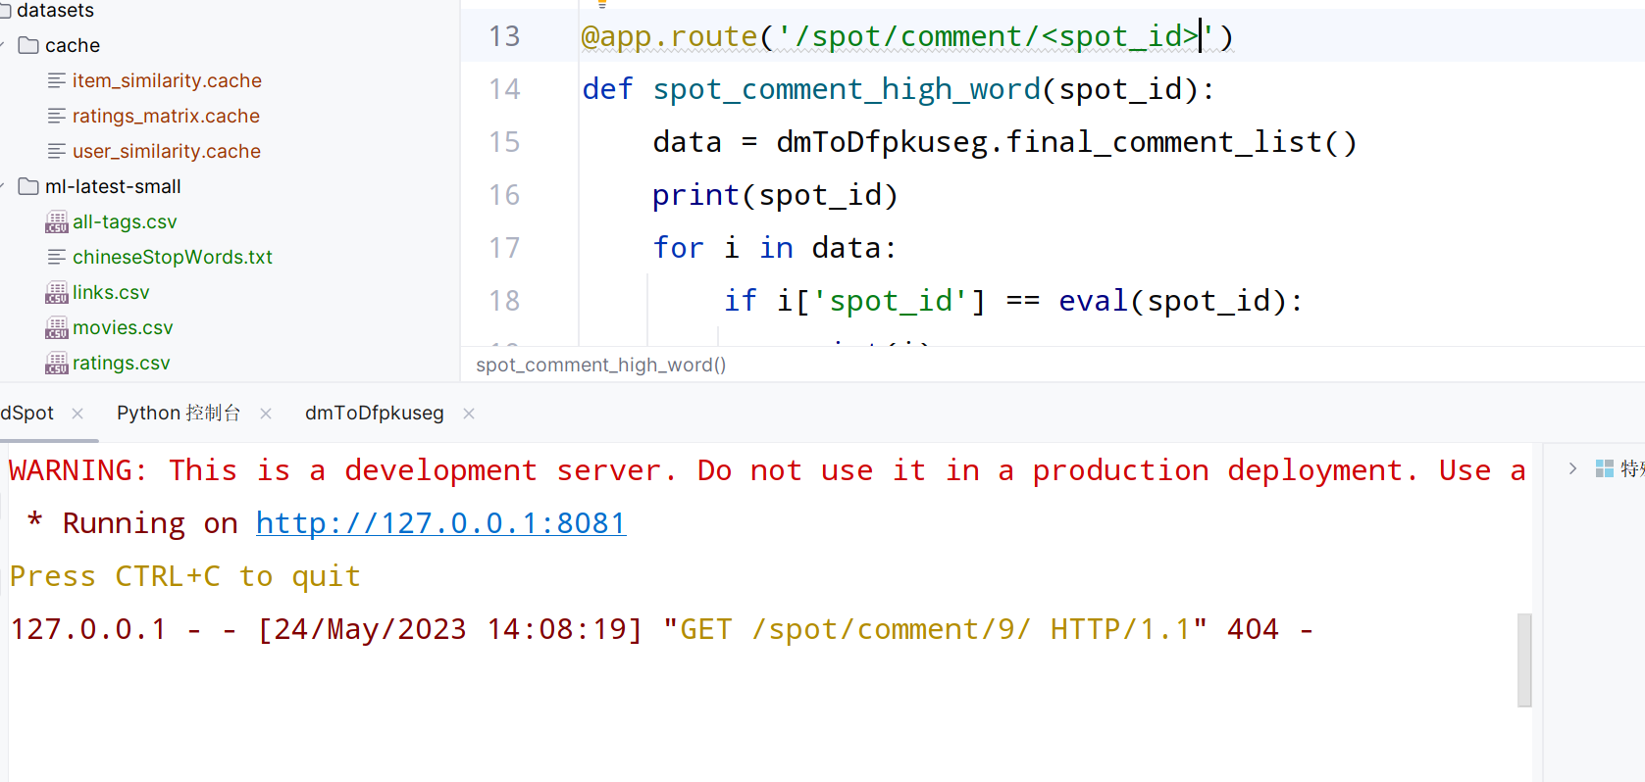Select user_similarity.cache in the project tree
This screenshot has height=782, width=1645.
tap(166, 152)
